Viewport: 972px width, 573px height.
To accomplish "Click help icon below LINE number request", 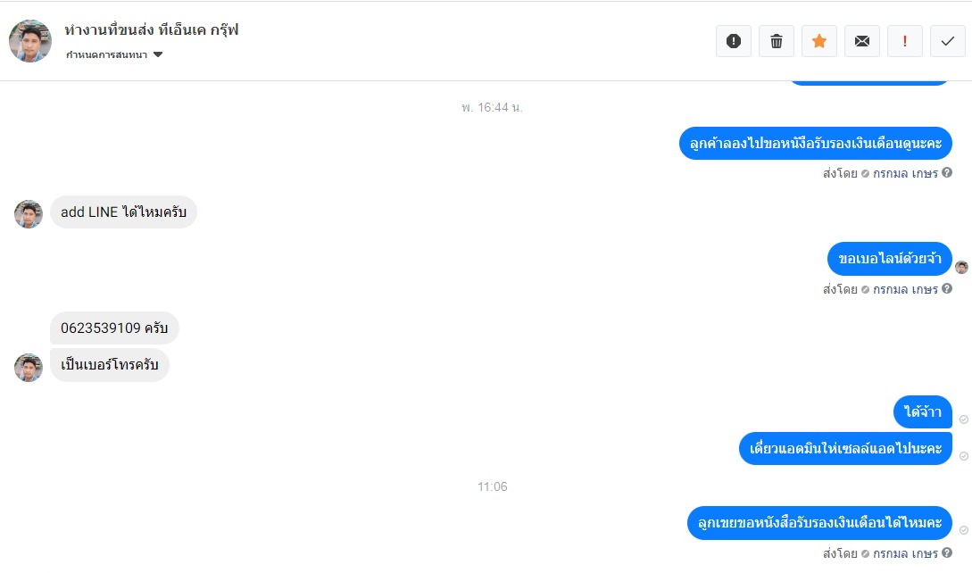I will point(947,289).
